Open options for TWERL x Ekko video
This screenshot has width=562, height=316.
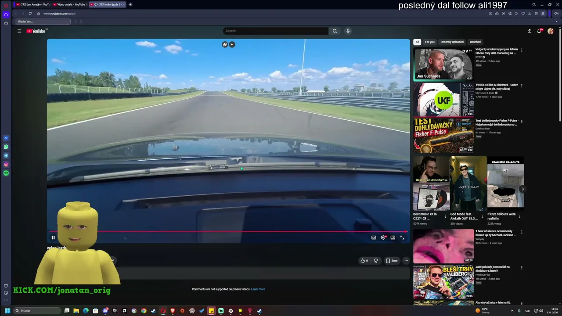[522, 86]
